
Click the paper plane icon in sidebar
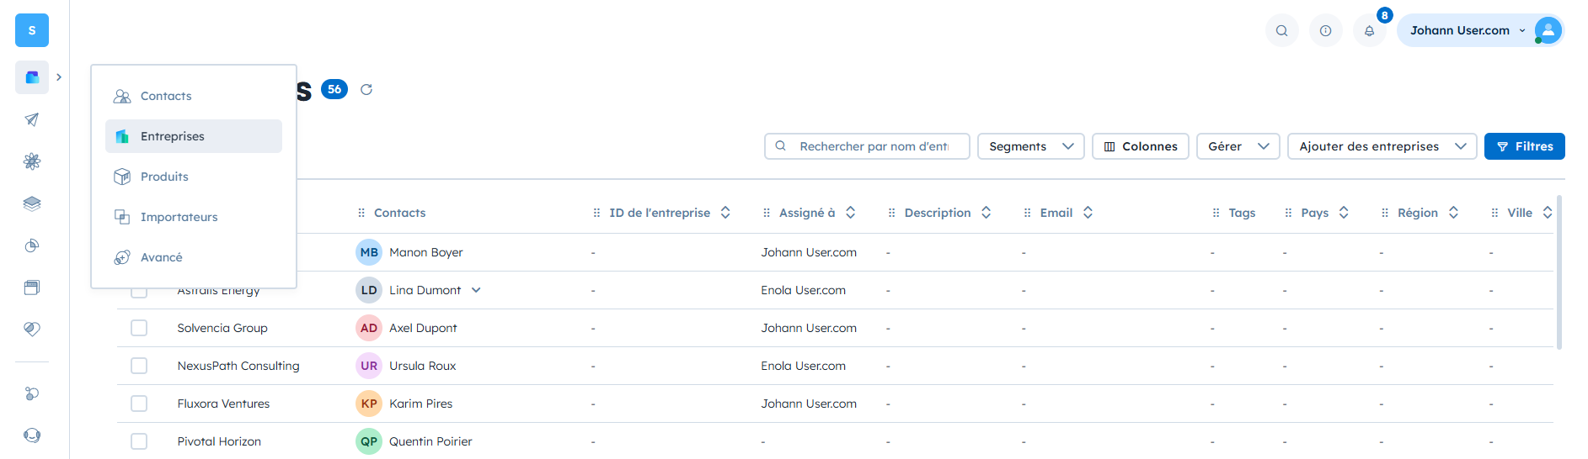click(x=32, y=119)
